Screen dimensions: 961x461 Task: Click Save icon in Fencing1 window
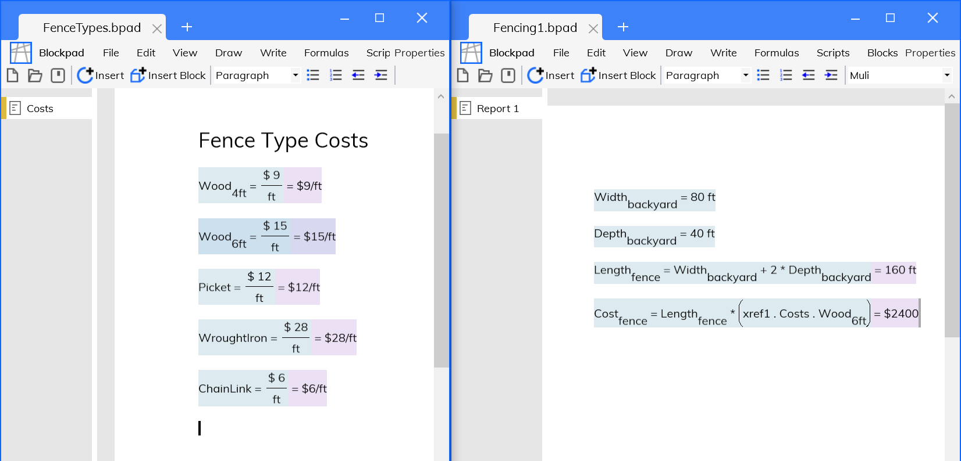pyautogui.click(x=508, y=75)
